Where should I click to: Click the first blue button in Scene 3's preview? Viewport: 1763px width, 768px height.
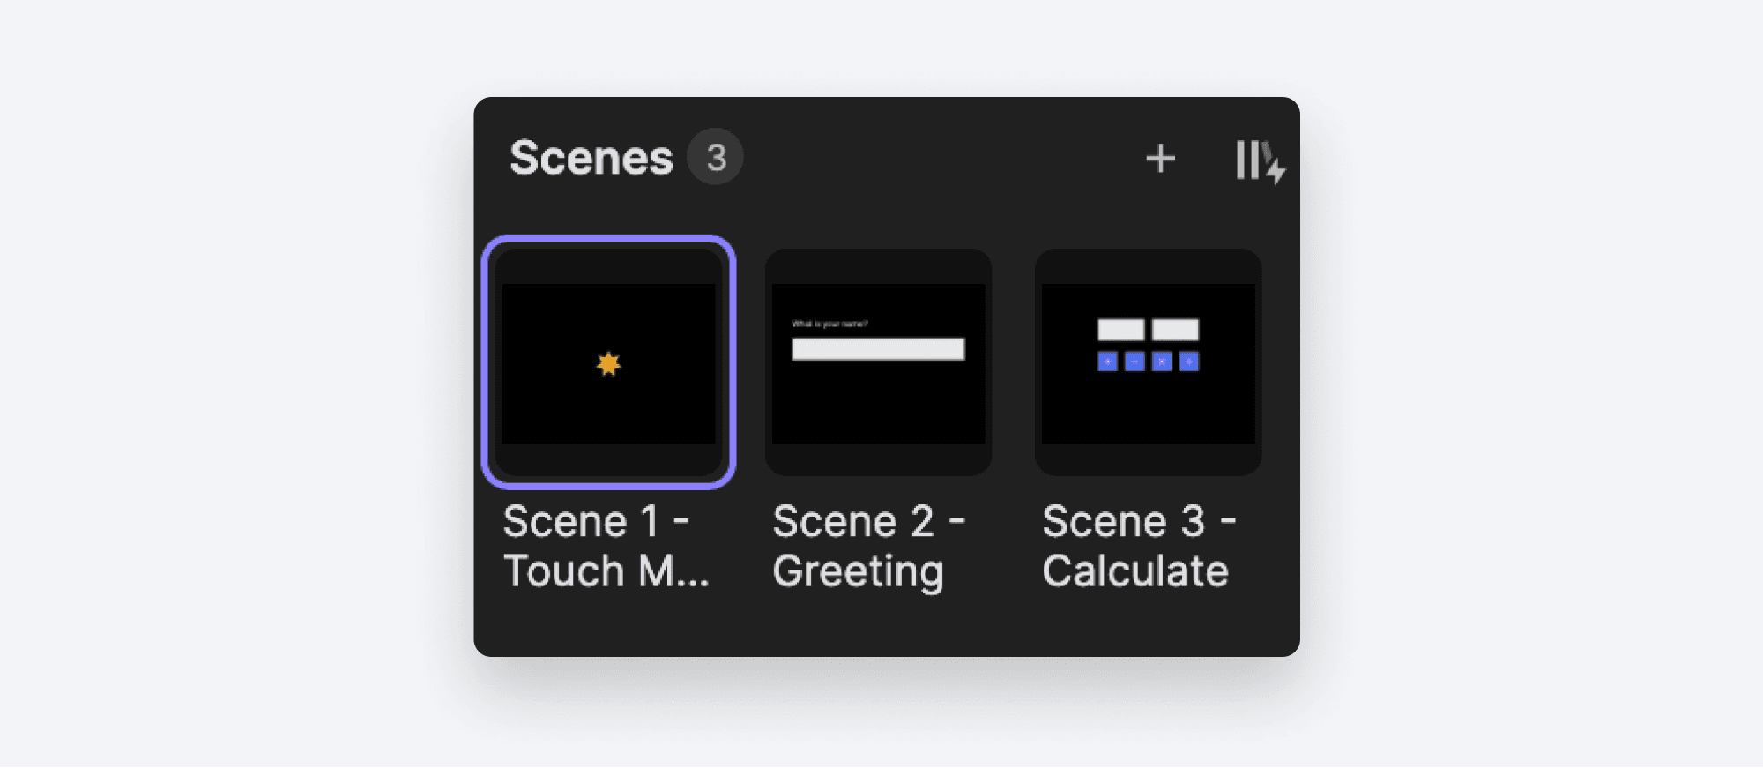[x=1108, y=363]
